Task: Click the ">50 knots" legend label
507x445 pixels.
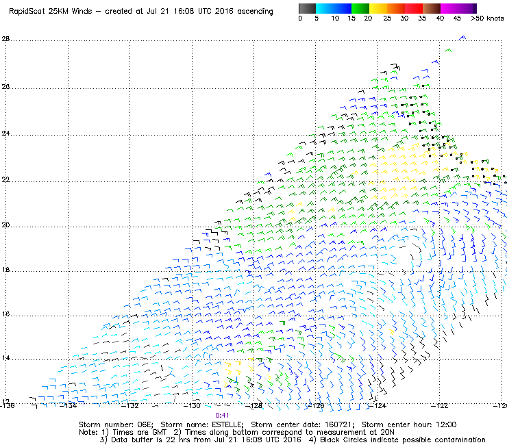Action: [x=487, y=18]
